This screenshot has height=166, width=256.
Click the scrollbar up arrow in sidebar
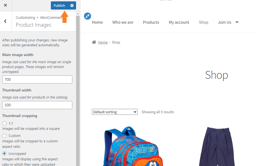click(78, 14)
